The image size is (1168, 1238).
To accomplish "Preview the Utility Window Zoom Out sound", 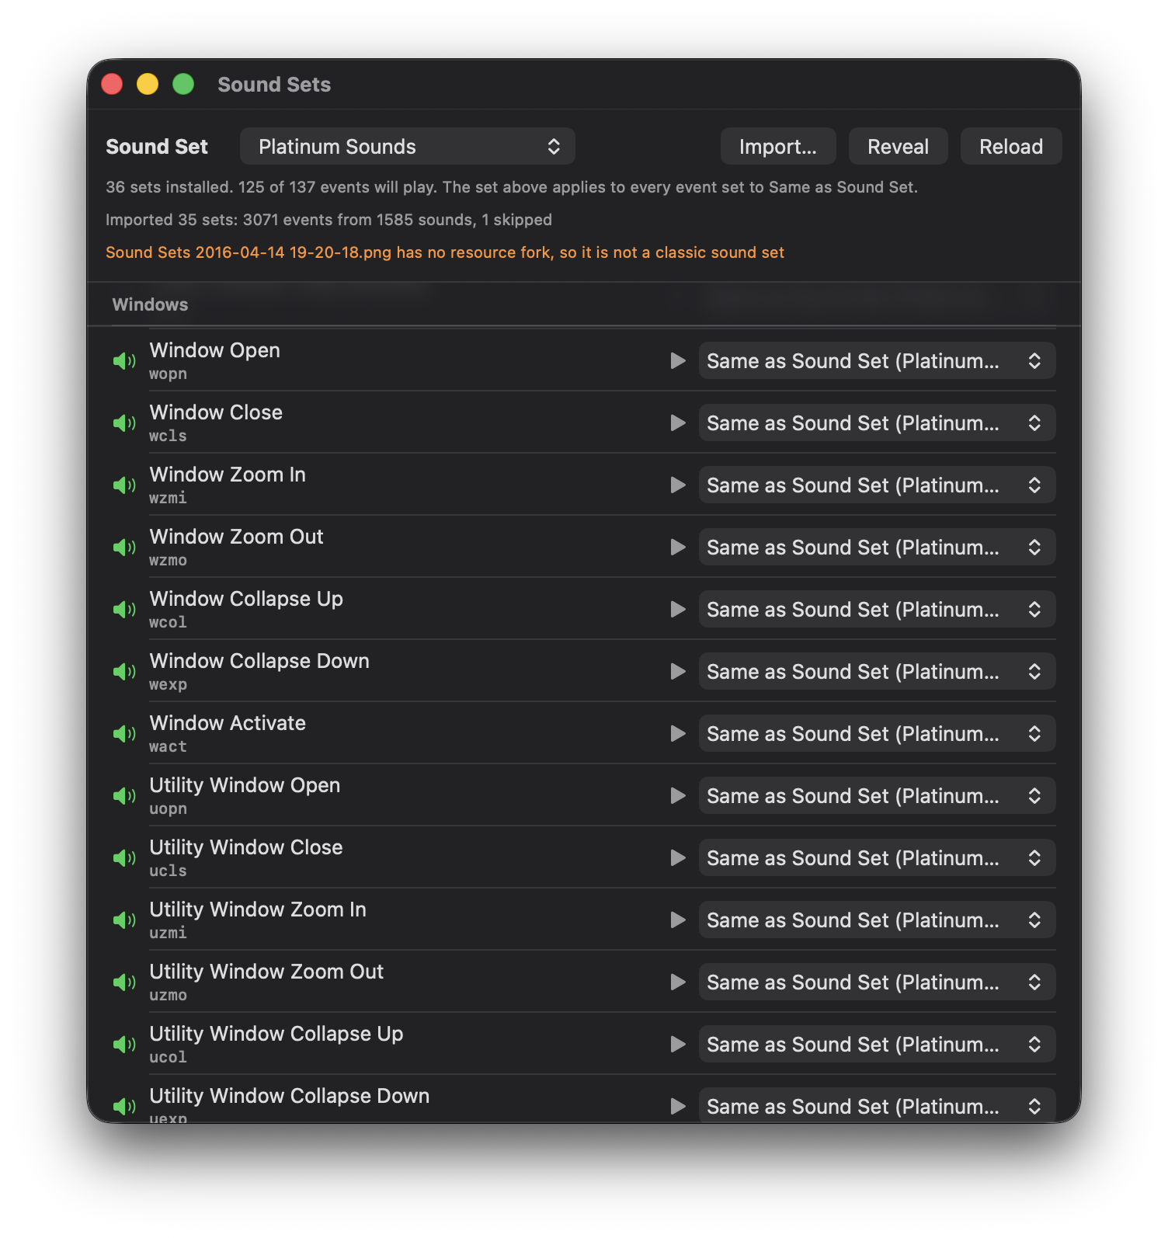I will [x=678, y=982].
